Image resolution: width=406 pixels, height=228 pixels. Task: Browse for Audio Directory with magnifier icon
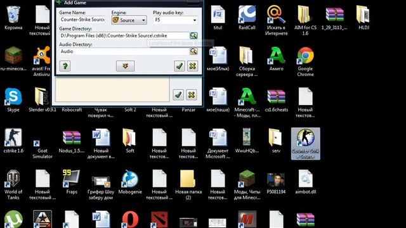coord(193,51)
